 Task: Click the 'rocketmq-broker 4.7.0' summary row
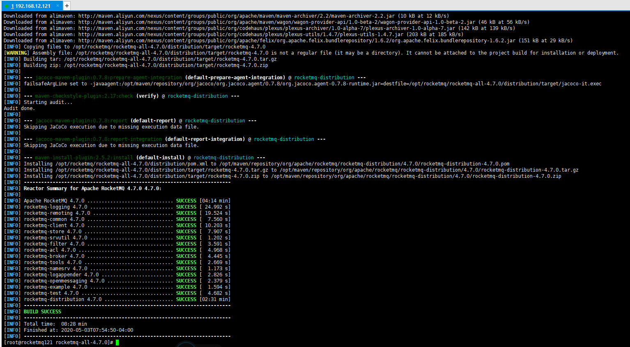[117, 256]
